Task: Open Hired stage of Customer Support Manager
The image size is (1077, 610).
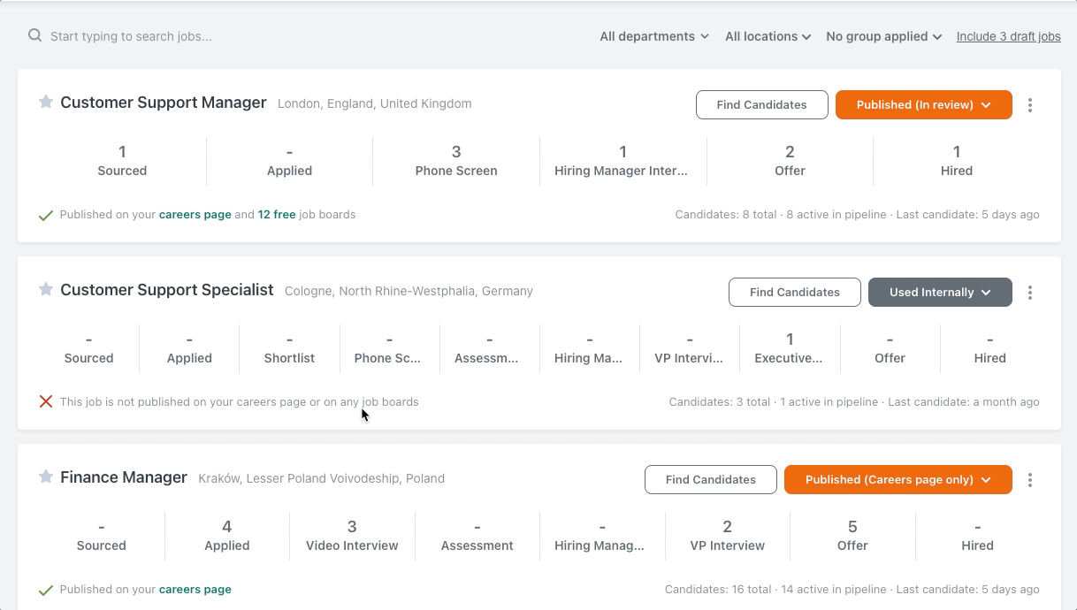Action: (x=957, y=161)
